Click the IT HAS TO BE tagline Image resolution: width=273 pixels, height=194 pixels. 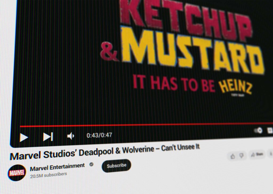pyautogui.click(x=174, y=83)
